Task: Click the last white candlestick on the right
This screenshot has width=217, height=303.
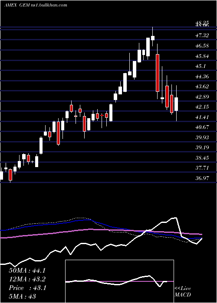Action: tap(176, 104)
